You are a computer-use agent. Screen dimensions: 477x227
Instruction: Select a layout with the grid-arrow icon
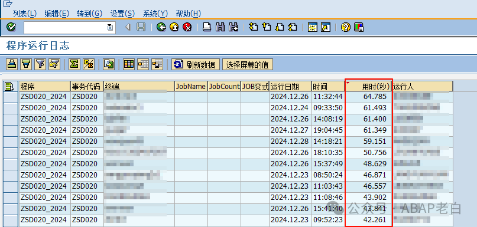[143, 64]
